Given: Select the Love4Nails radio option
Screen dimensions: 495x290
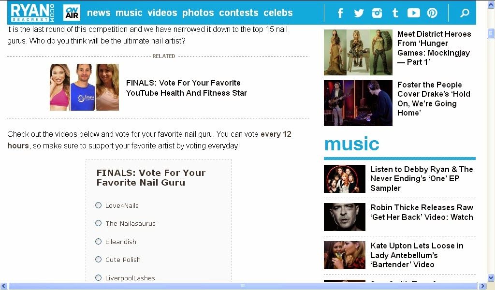Looking at the screenshot, I should click(99, 205).
